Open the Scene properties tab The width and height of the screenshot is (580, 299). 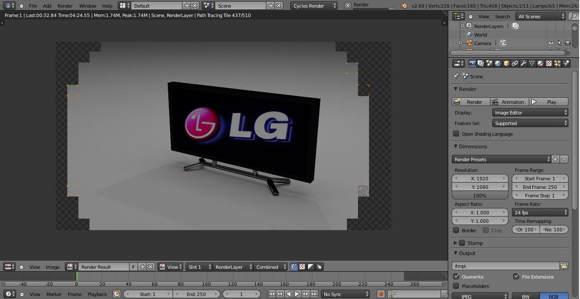coord(489,63)
